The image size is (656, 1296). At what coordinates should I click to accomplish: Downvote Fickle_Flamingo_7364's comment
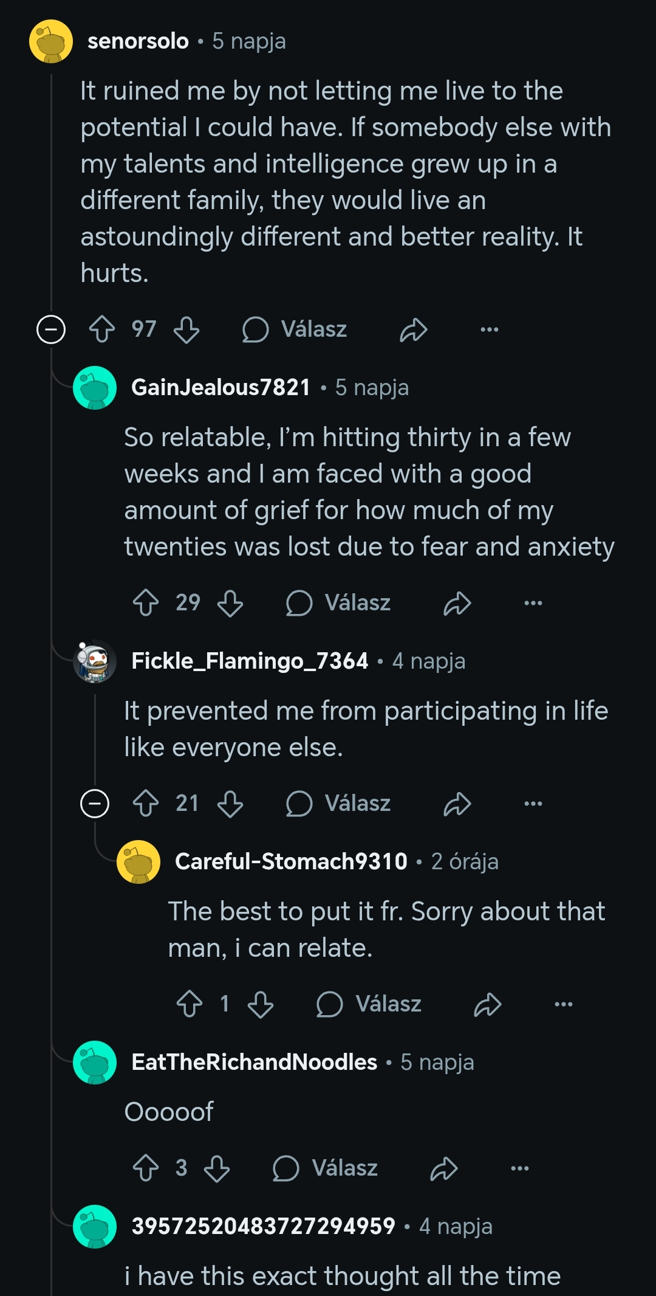[x=230, y=804]
